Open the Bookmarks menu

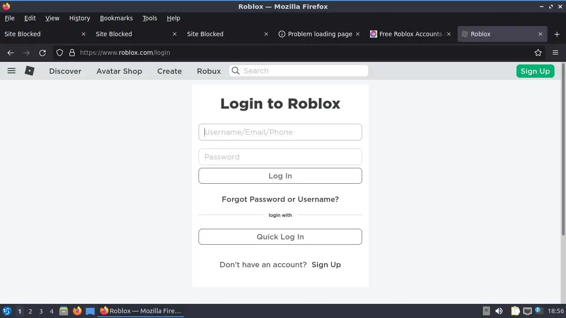point(116,18)
